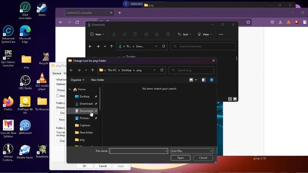Go up one folder in Change Icon dialog
308x173 pixels.
click(92, 70)
